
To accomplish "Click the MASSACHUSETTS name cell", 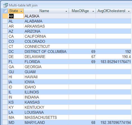I will tap(46, 117).
